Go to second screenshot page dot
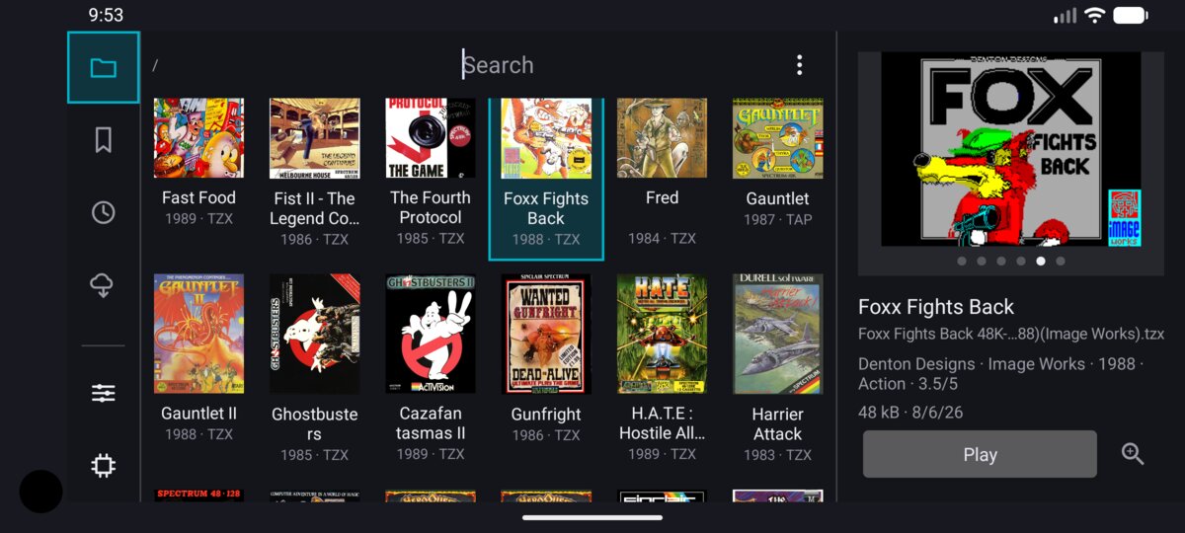The height and width of the screenshot is (533, 1185). (x=981, y=262)
